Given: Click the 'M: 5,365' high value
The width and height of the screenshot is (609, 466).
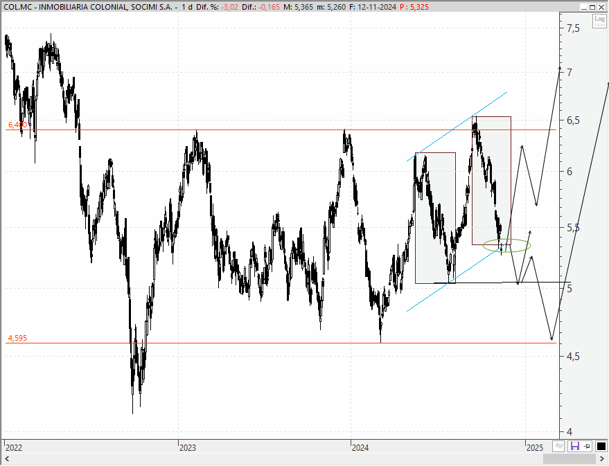Looking at the screenshot, I should tap(299, 7).
